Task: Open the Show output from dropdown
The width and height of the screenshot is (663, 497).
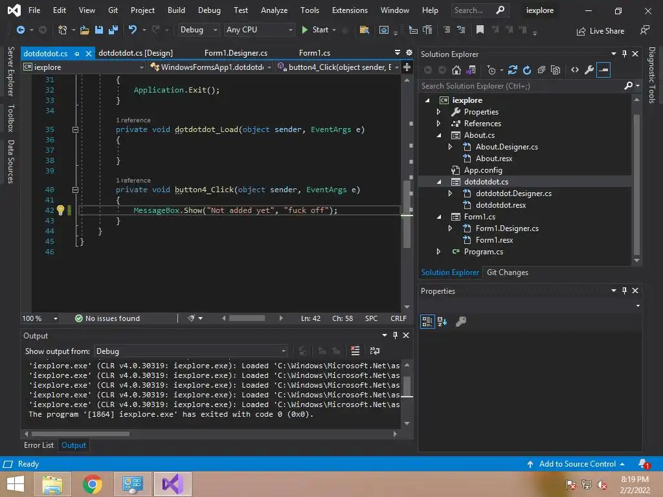Action: click(190, 351)
